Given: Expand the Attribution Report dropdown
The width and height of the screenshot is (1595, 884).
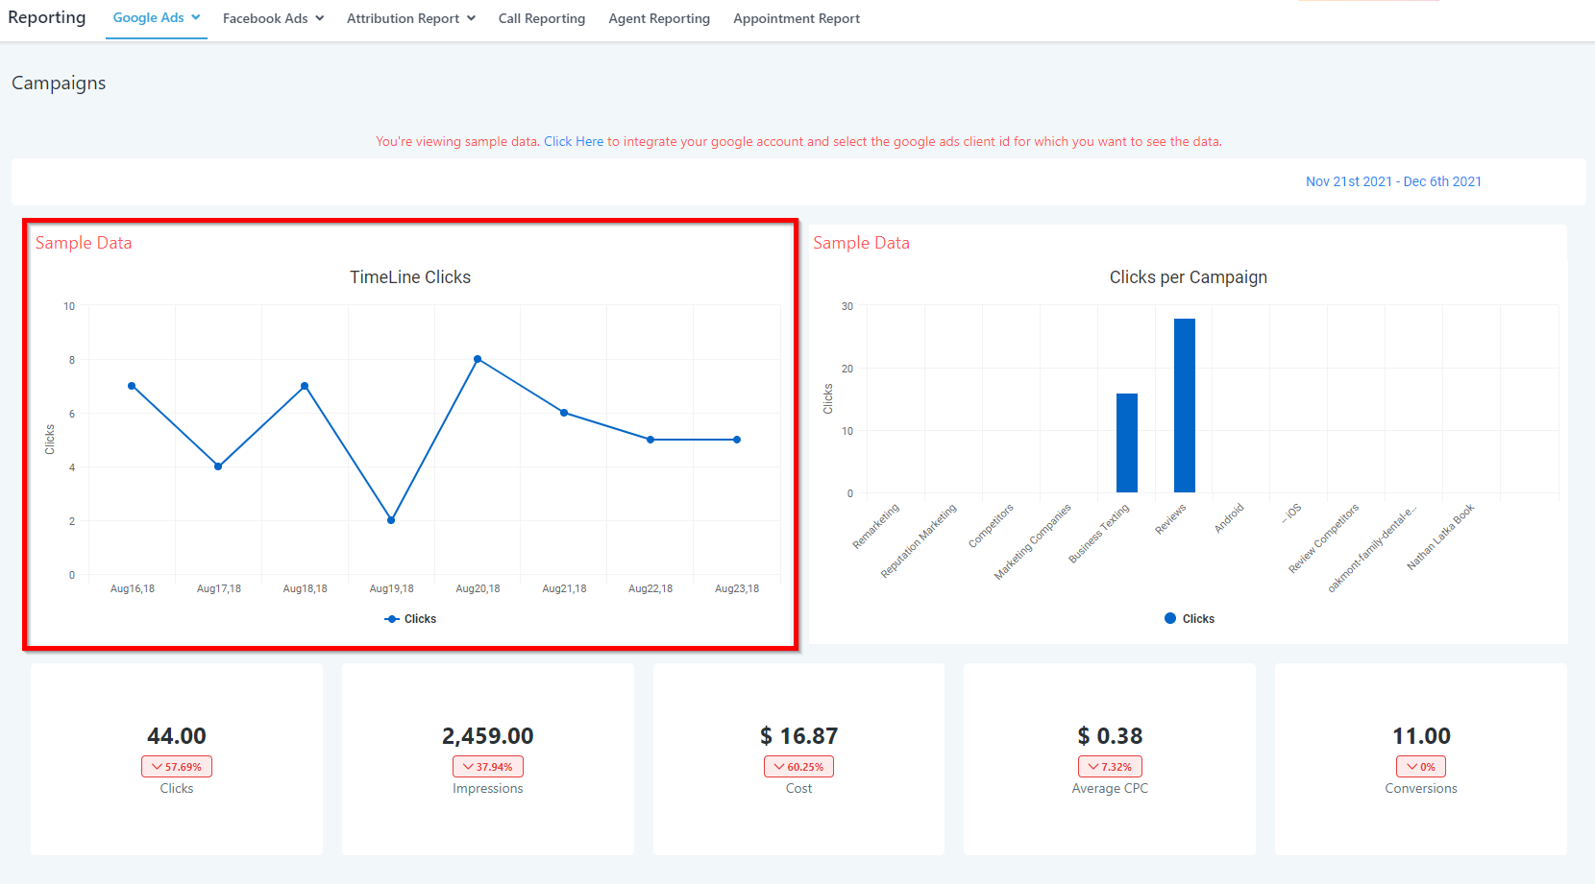Looking at the screenshot, I should 410,18.
